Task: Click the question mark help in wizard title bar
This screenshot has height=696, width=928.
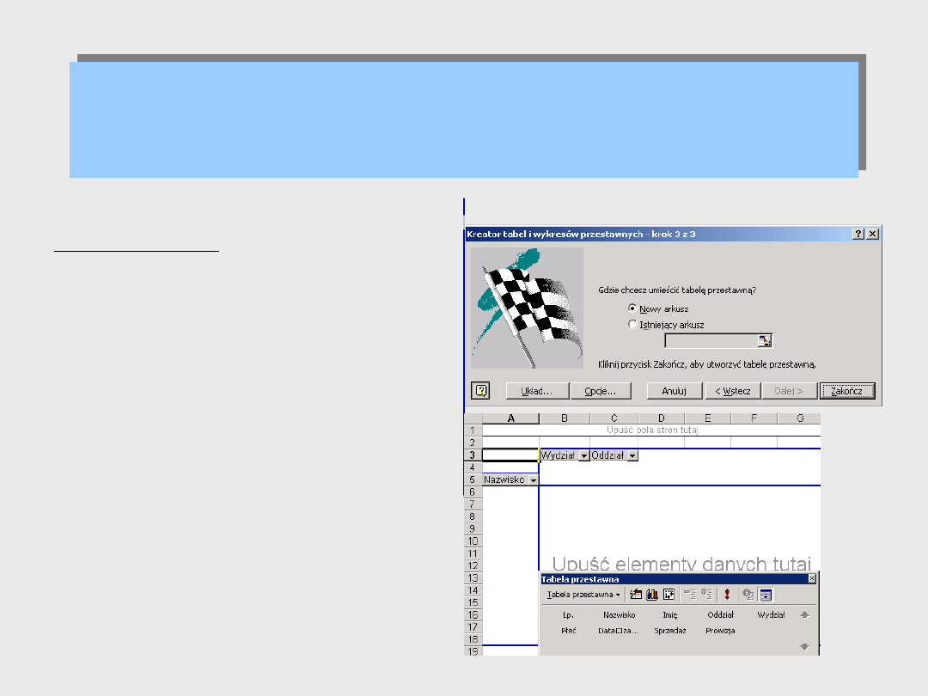Action: pos(858,234)
